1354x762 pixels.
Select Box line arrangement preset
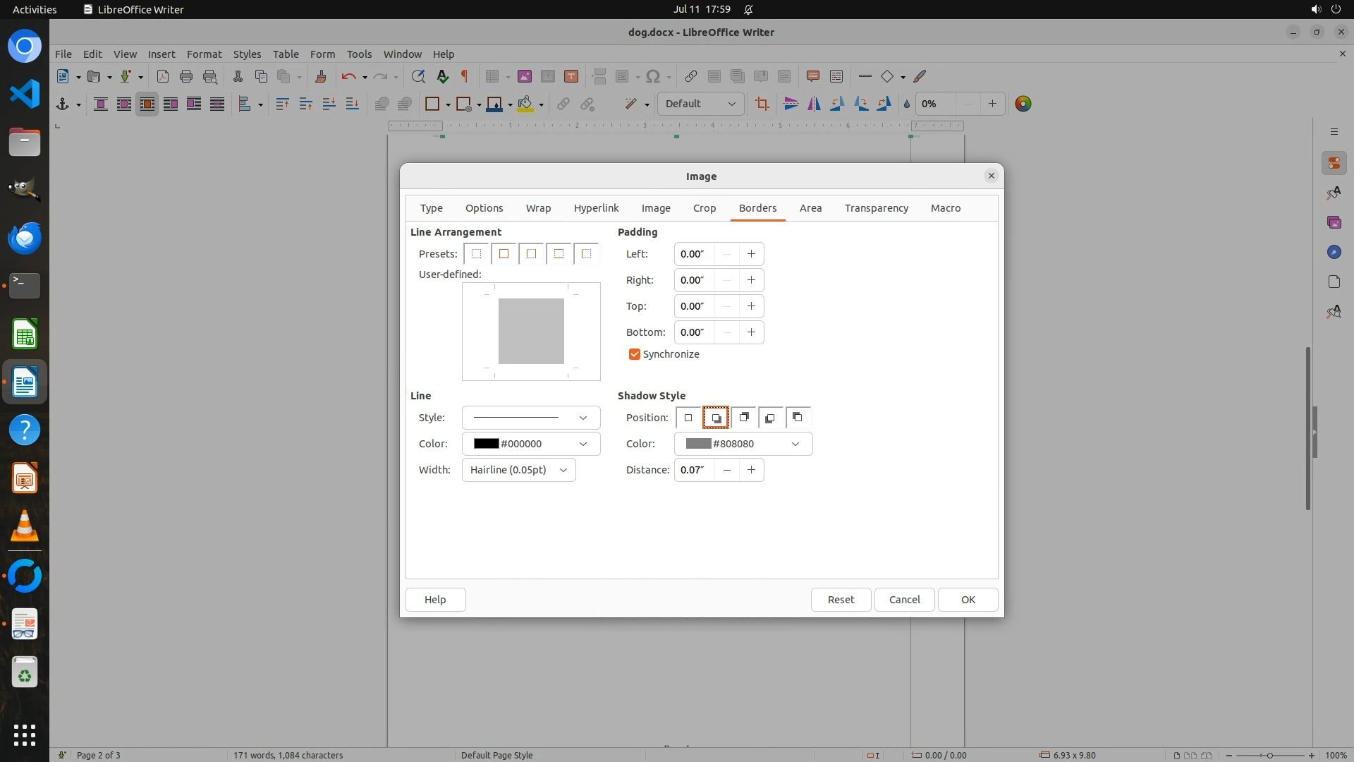click(x=504, y=254)
